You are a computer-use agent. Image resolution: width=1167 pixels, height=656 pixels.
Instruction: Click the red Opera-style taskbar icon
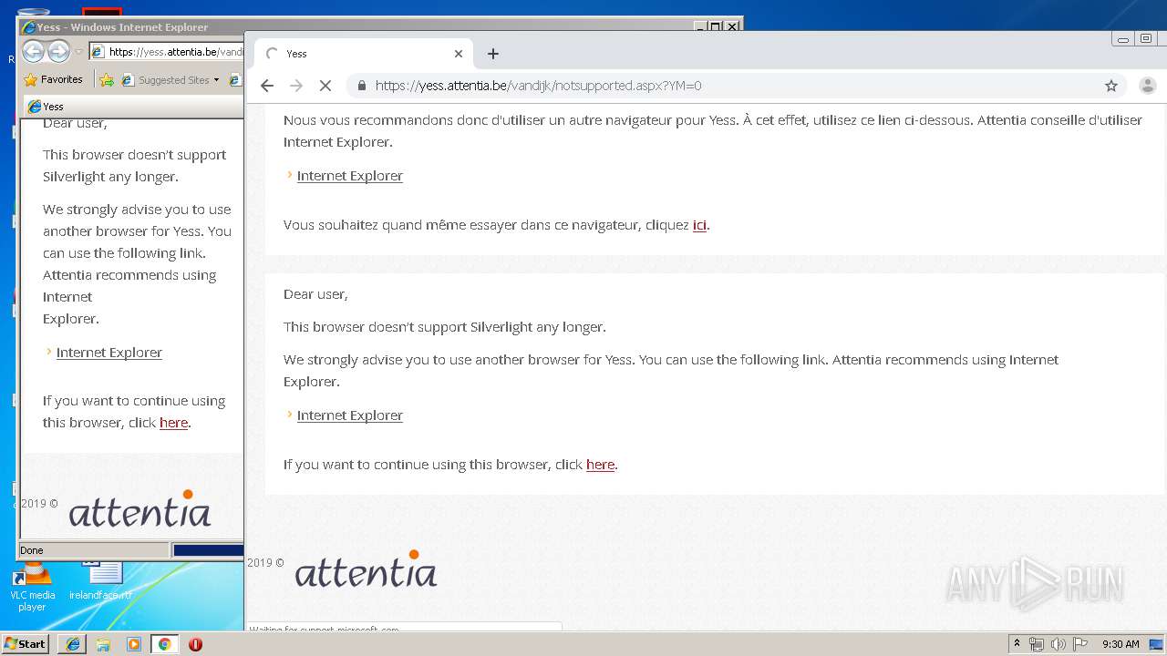pos(195,644)
